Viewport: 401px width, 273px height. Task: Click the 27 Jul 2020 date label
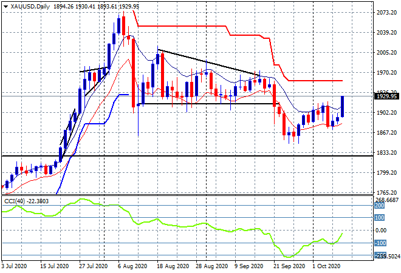[94, 266]
